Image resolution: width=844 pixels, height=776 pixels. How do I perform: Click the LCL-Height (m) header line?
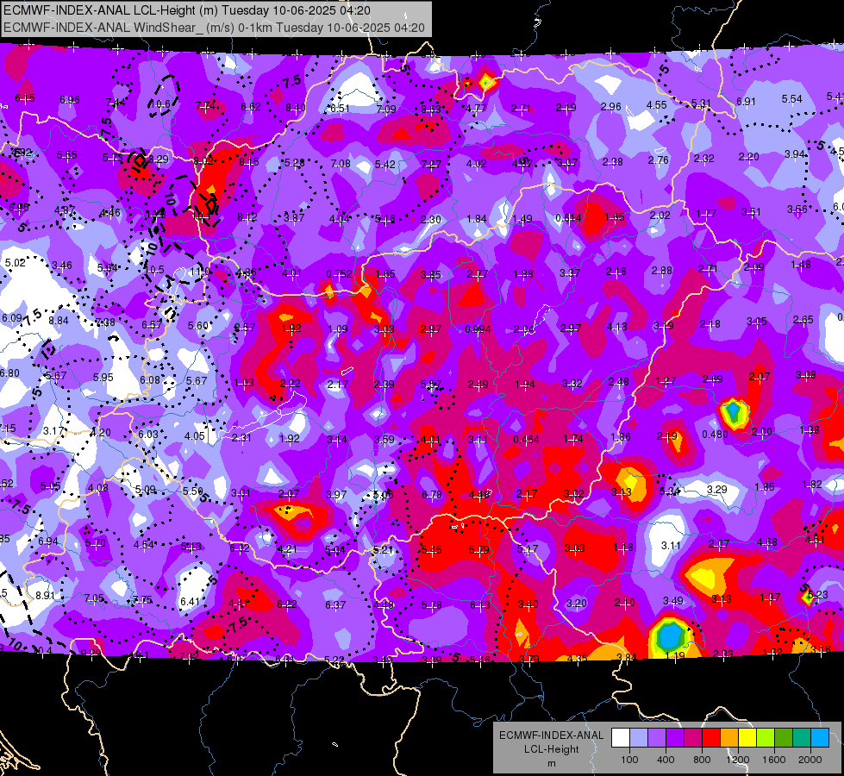[x=187, y=10]
